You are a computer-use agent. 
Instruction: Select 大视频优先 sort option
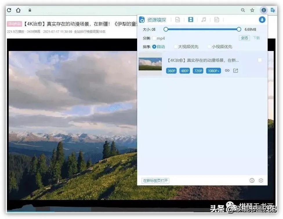176,47
